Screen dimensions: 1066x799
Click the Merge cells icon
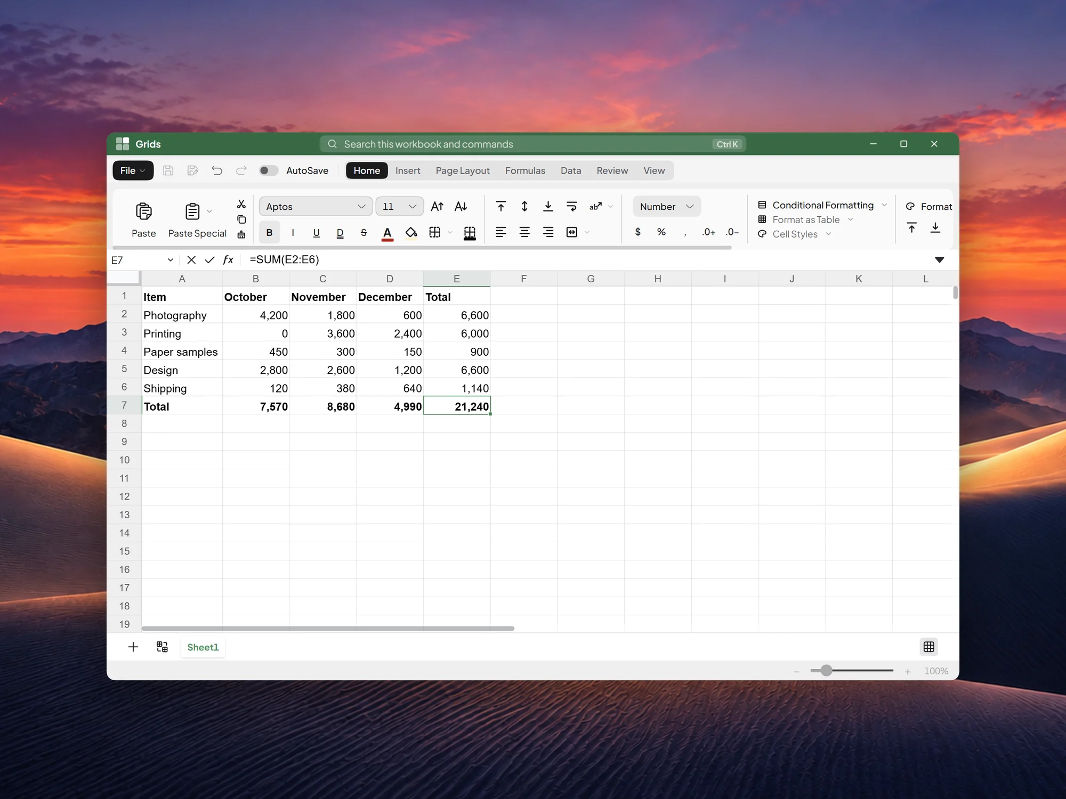click(572, 232)
